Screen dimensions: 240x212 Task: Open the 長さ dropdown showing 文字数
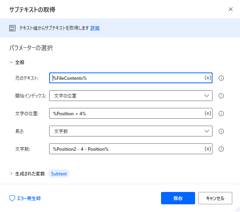[131, 131]
